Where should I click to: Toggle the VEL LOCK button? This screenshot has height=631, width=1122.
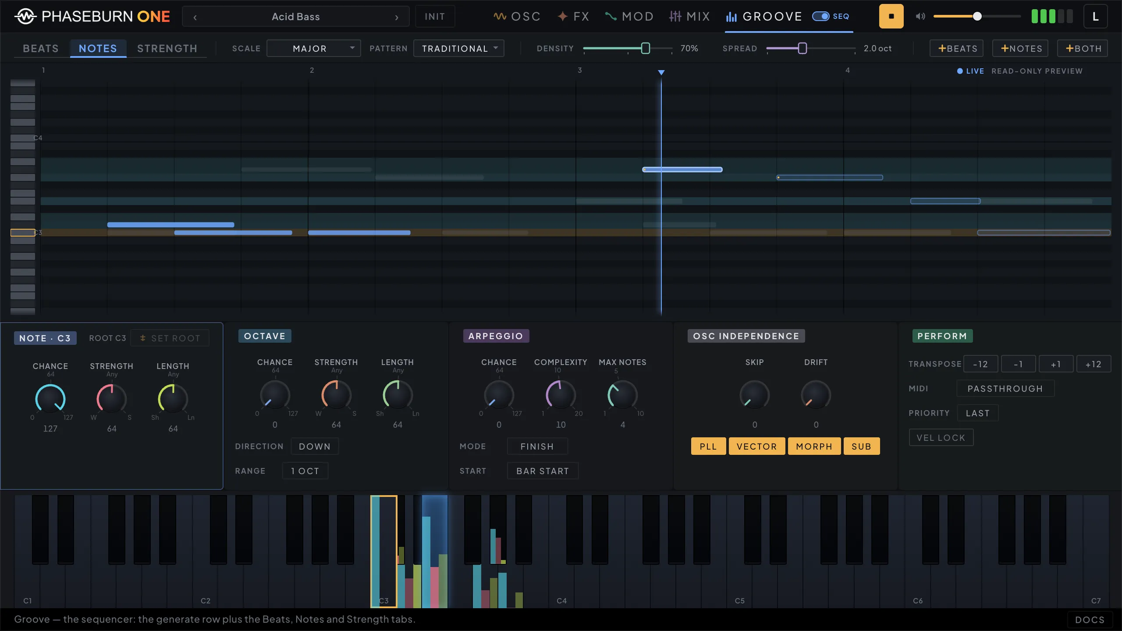(941, 437)
